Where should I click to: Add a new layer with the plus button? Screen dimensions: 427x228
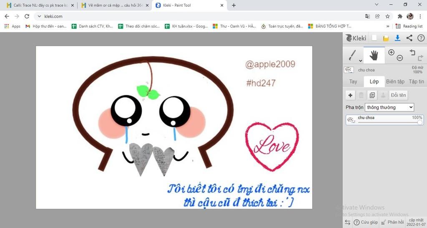(350, 95)
